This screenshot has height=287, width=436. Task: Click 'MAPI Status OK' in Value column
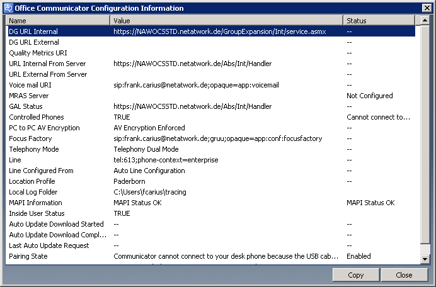(137, 203)
